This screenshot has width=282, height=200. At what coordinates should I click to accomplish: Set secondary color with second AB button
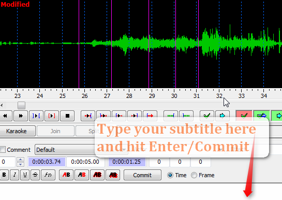click(82, 175)
